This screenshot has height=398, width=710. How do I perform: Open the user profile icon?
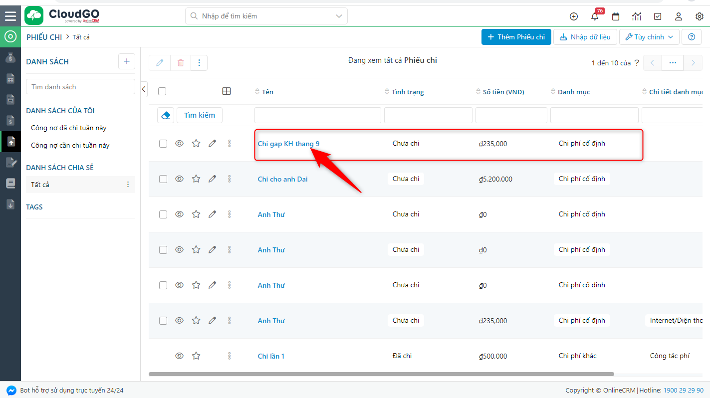pyautogui.click(x=679, y=16)
